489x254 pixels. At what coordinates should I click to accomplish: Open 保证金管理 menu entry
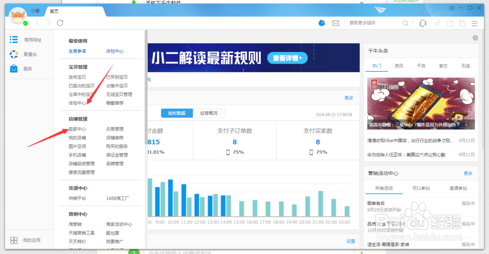[x=117, y=155]
